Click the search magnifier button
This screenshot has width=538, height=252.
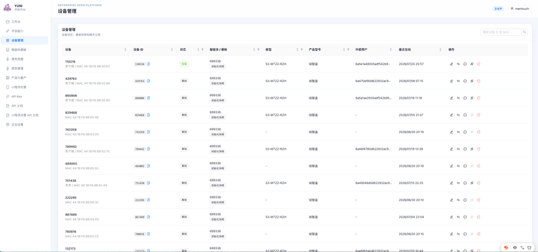525,32
